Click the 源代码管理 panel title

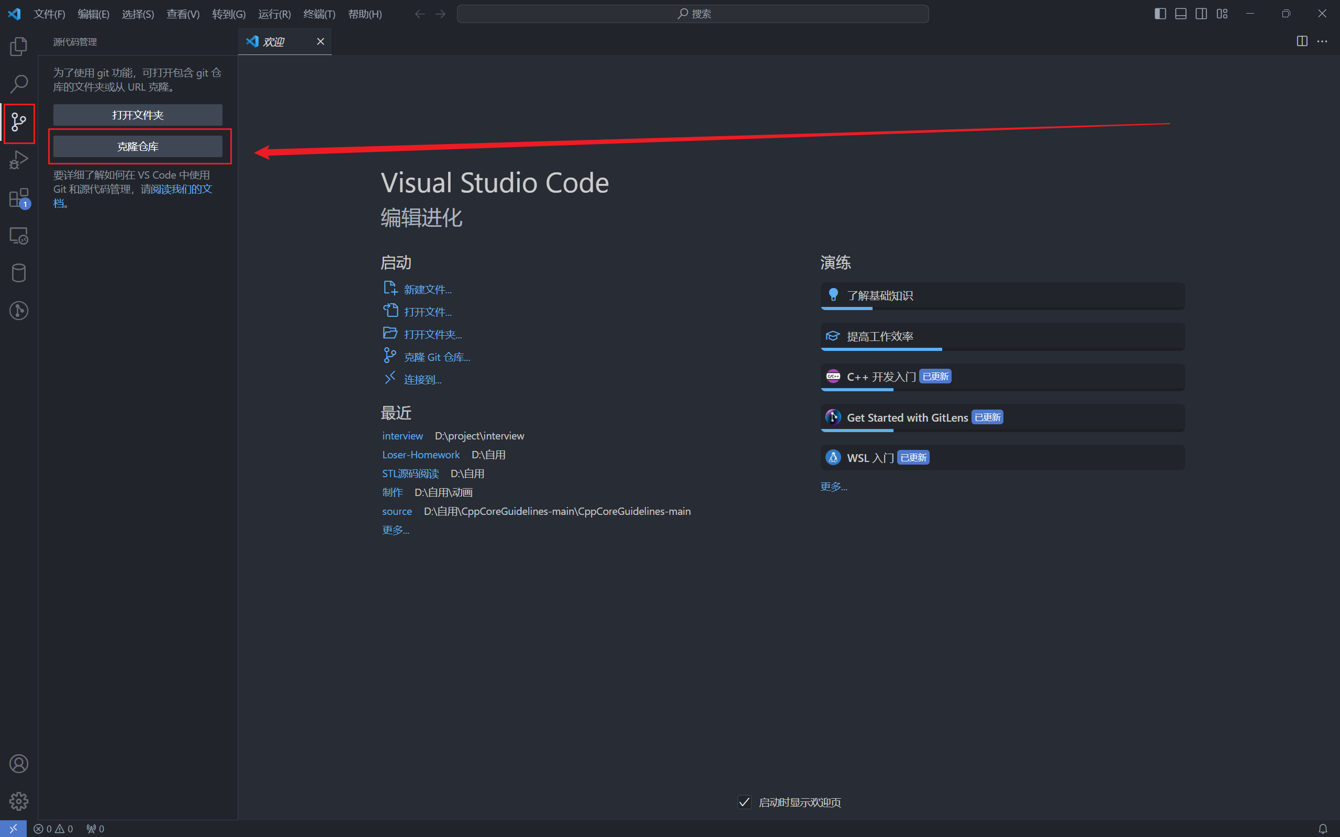click(x=75, y=42)
